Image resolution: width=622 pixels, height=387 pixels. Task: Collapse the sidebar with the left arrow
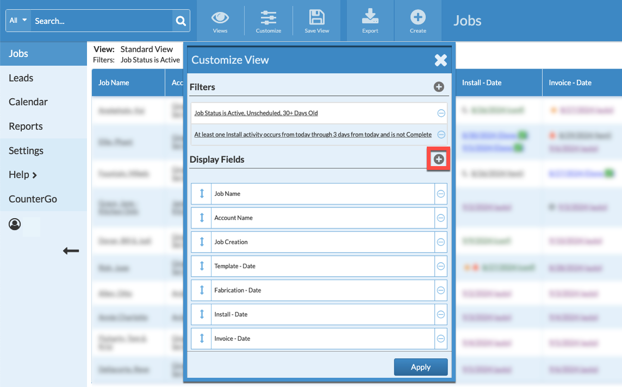tap(71, 251)
